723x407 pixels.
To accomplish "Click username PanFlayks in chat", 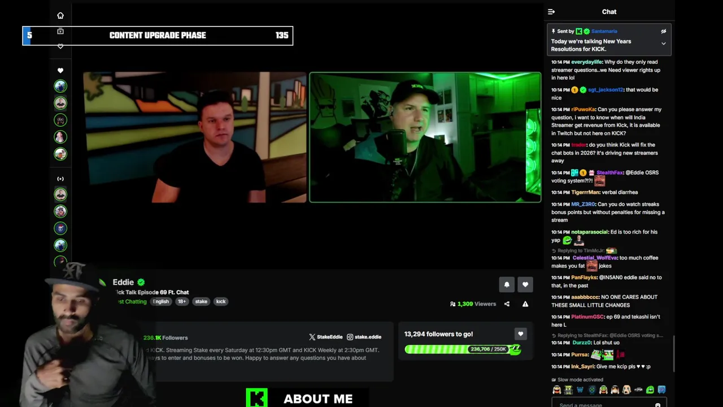I will pos(584,278).
